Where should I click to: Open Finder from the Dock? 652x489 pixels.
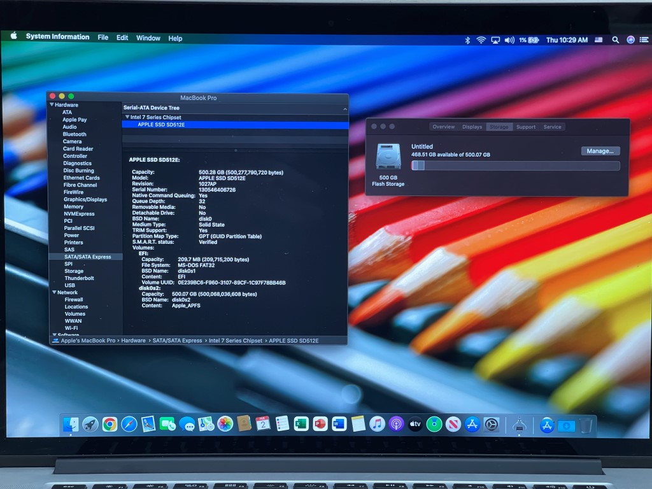pyautogui.click(x=71, y=425)
